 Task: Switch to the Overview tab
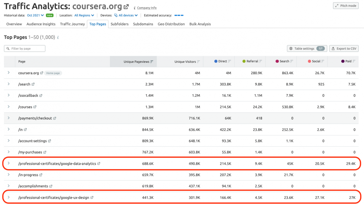[x=14, y=24]
